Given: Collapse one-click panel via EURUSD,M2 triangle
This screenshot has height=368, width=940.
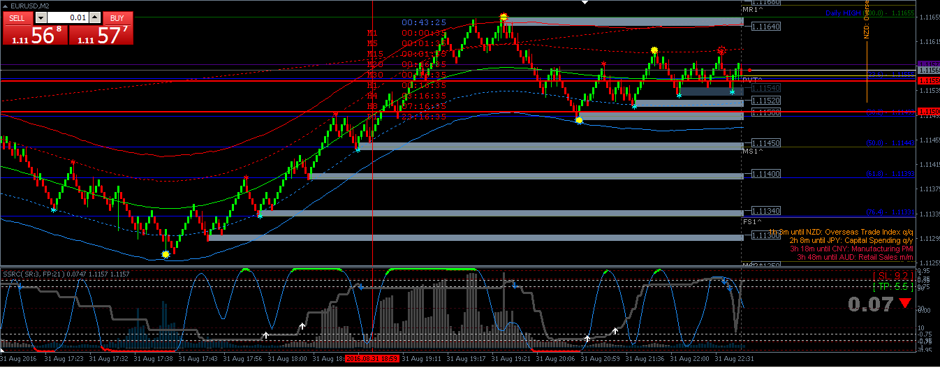Looking at the screenshot, I should 6,6.
